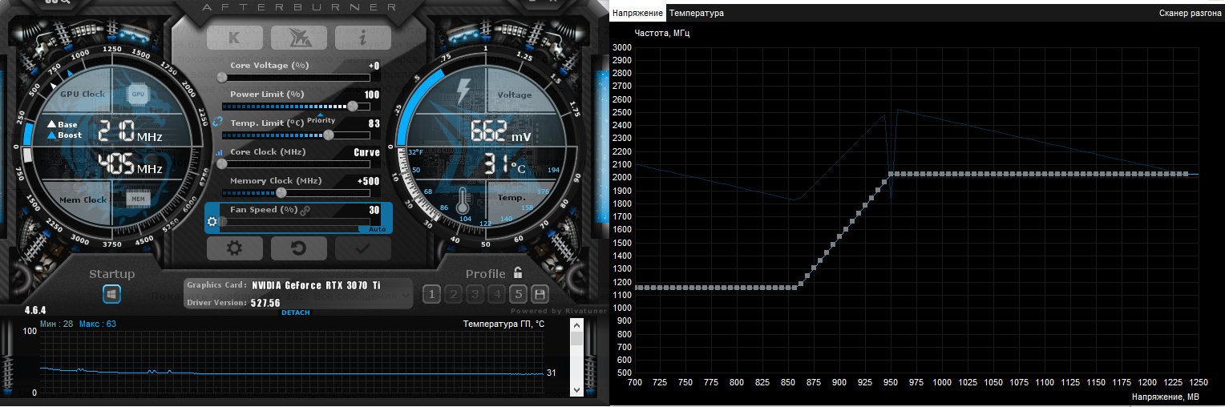Adjust the Core Voltage slider handle

(222, 78)
